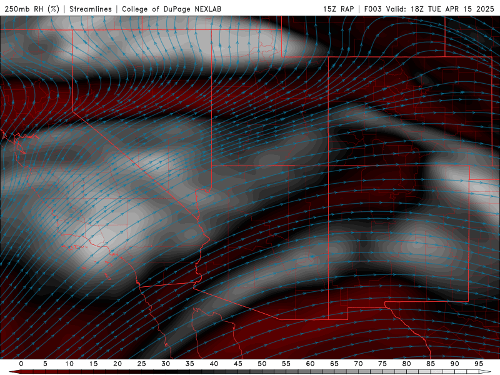Viewport: 500px width, 375px height.
Task: Click the color scale label "10"
Action: click(69, 364)
